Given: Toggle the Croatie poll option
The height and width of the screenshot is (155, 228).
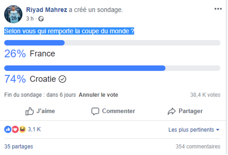Looking at the screenshot, I should (x=43, y=79).
